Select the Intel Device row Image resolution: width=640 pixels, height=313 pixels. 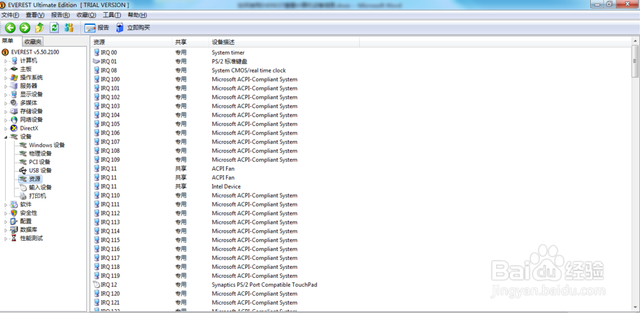(361, 186)
